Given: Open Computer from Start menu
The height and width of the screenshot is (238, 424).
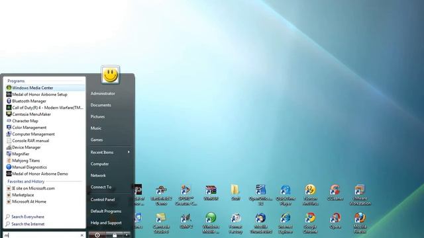Looking at the screenshot, I should click(99, 164).
